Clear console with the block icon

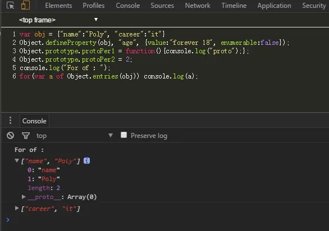[10, 136]
